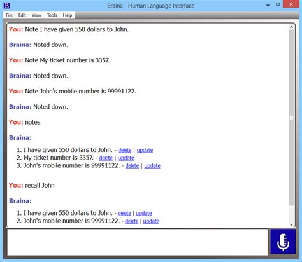
Task: Delete the 550 dollars note in notes list
Action: [125, 150]
